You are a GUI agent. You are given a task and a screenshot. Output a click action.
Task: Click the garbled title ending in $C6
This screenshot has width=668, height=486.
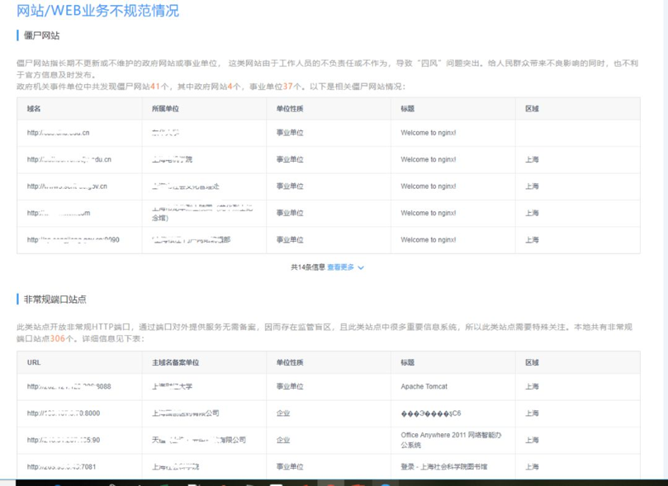[431, 413]
